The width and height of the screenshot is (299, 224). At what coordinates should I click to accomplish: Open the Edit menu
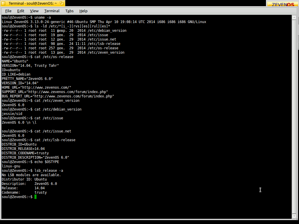21,11
